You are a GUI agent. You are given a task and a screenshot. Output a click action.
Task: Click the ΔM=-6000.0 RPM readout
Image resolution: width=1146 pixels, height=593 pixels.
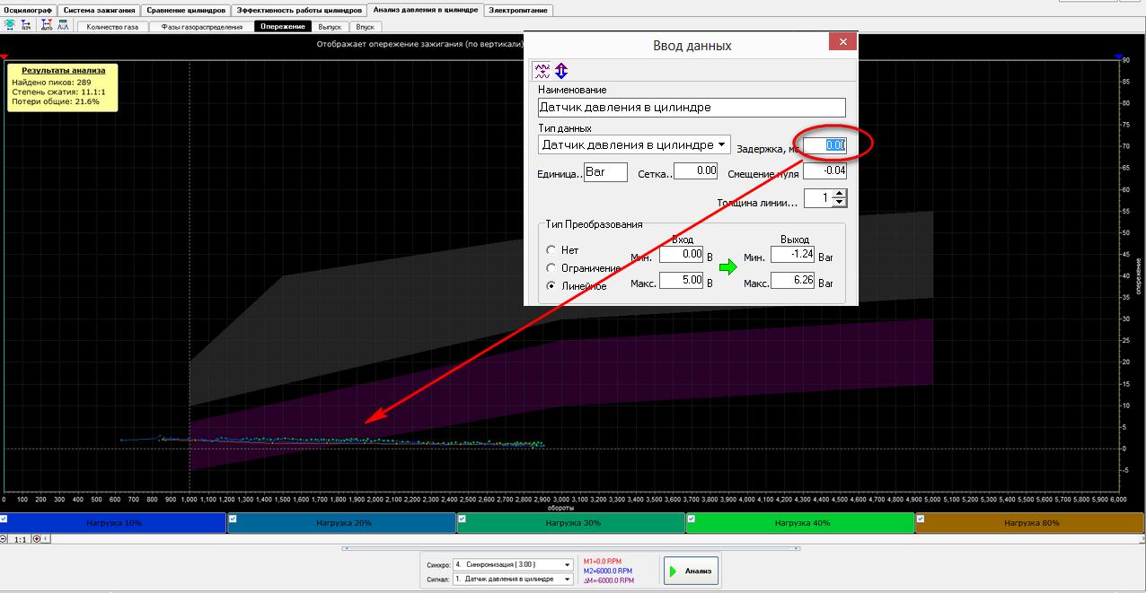(x=610, y=580)
